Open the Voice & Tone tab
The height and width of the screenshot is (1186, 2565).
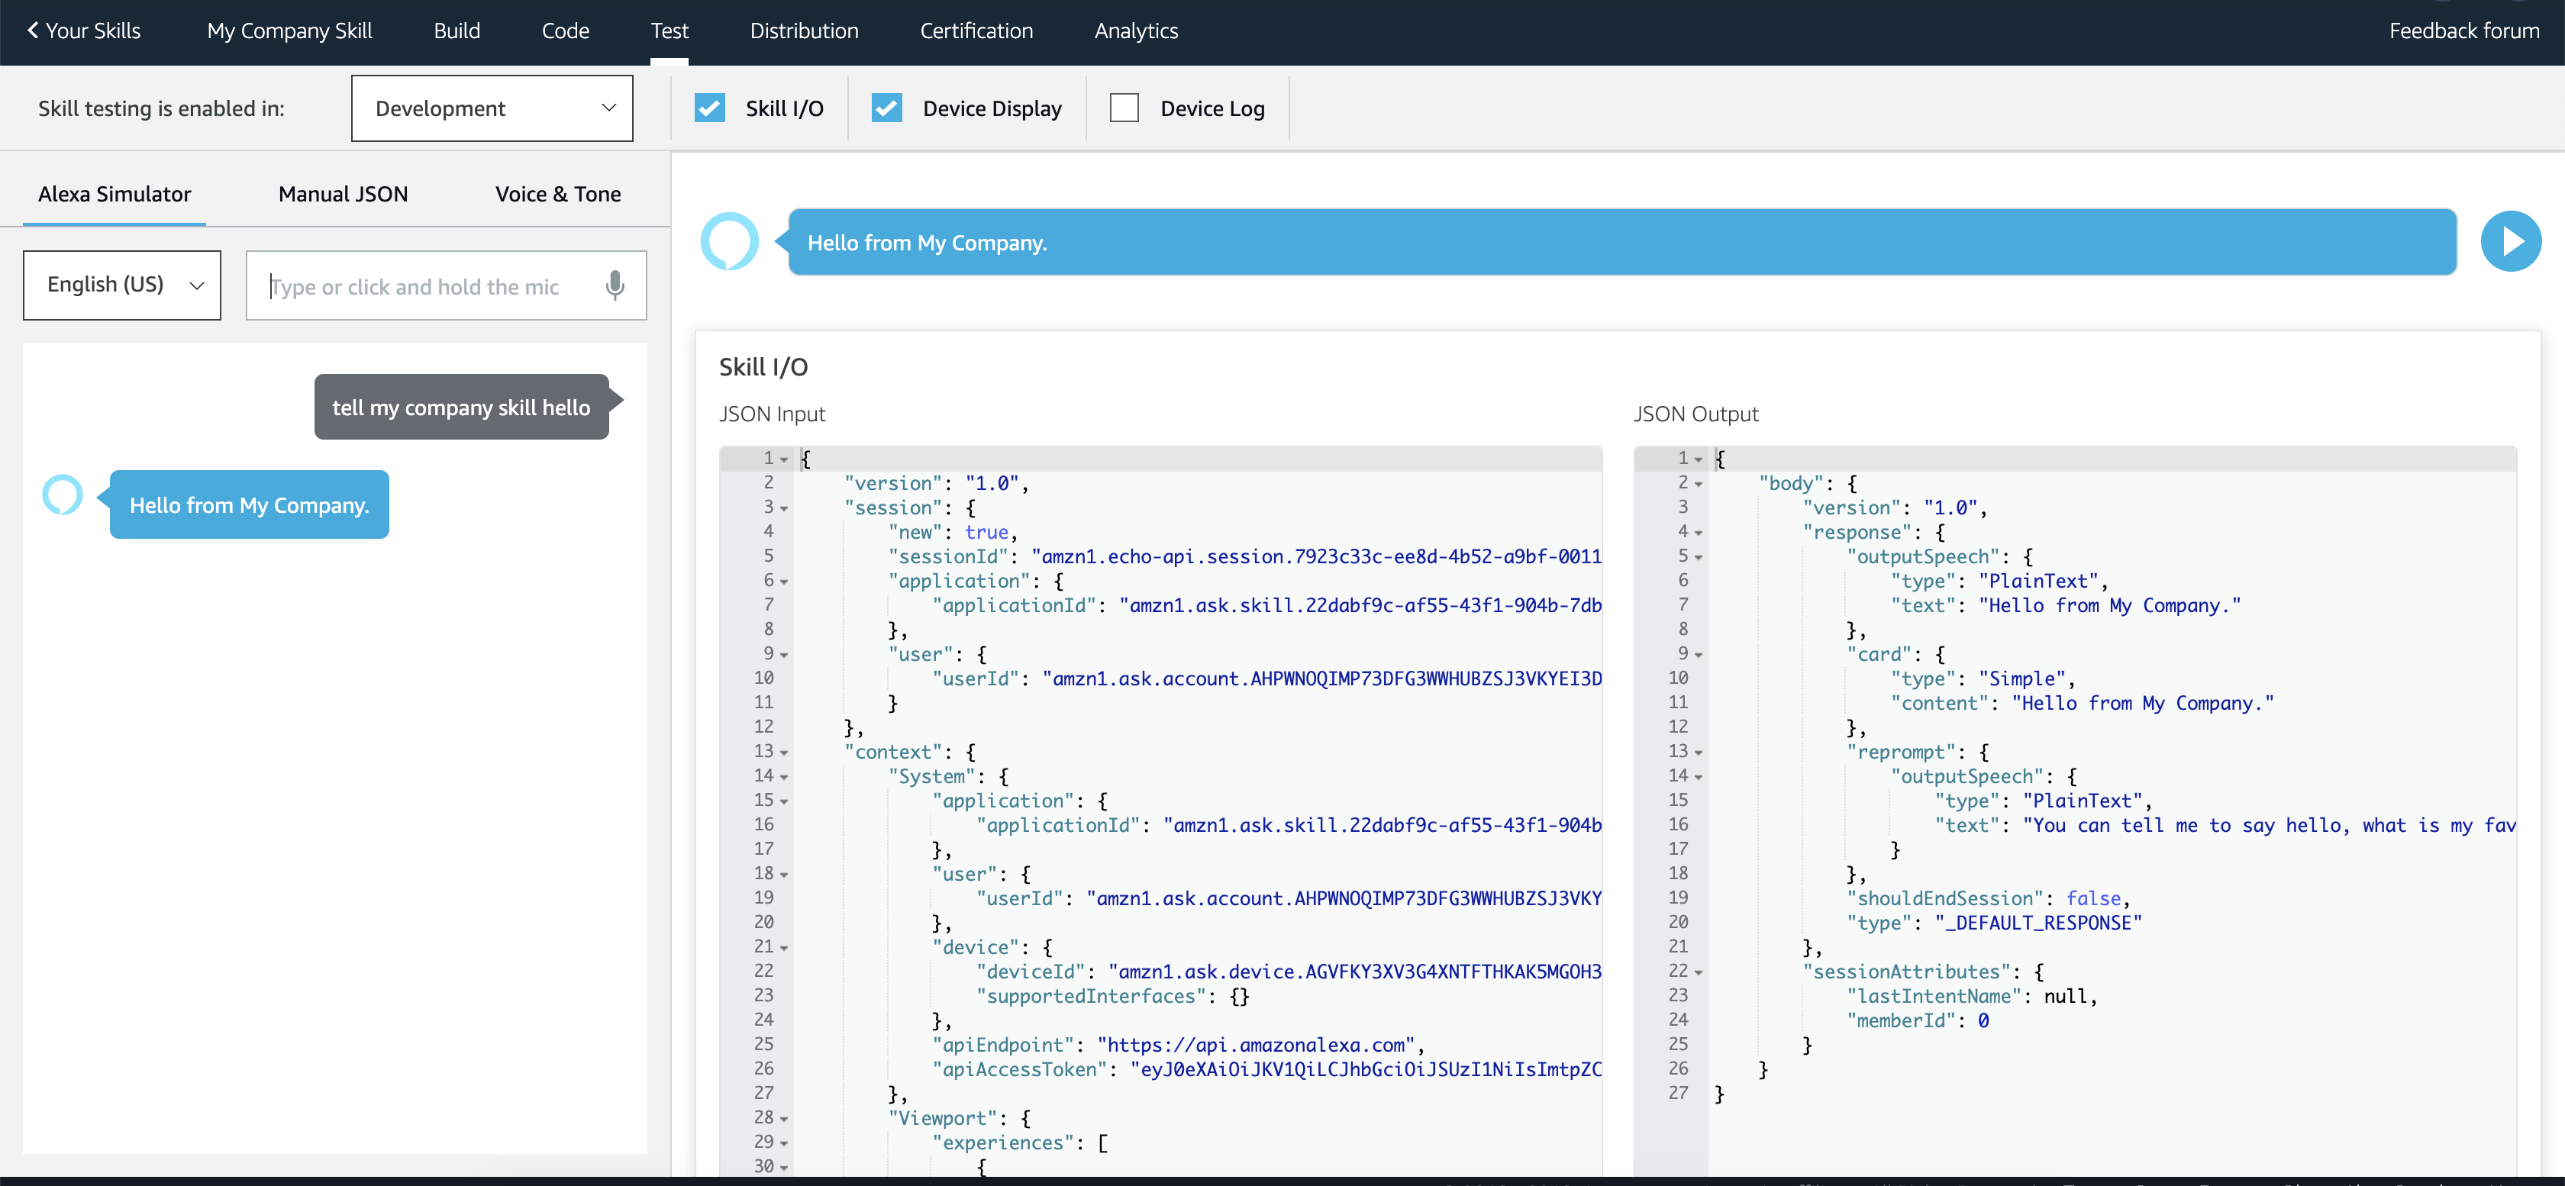[x=557, y=194]
